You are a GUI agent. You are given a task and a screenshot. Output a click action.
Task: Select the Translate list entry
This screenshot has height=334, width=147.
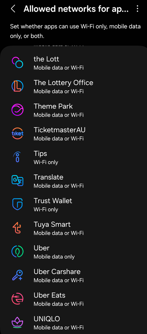pyautogui.click(x=73, y=181)
